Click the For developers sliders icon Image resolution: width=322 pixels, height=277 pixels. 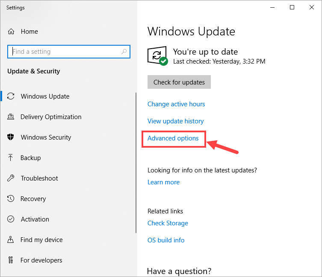[12, 260]
